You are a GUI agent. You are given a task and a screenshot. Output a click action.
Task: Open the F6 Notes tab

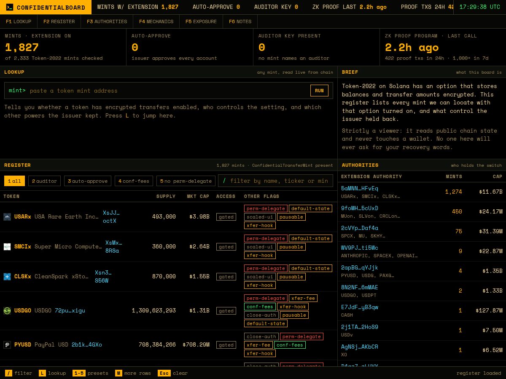click(240, 21)
